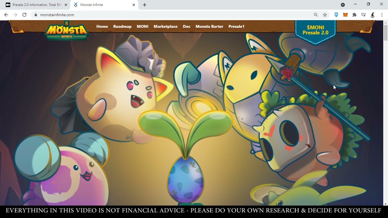Viewport: 388px width, 218px height.
Task: Bookmark this page with the star icon
Action: click(325, 15)
